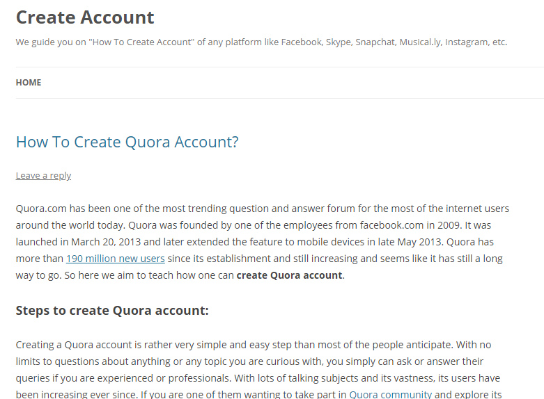Click the word "Skype" in the site tagline
This screenshot has width=544, height=399.
(x=339, y=42)
